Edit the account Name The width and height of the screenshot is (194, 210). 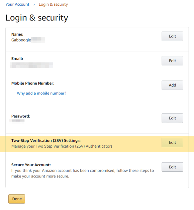(x=172, y=36)
